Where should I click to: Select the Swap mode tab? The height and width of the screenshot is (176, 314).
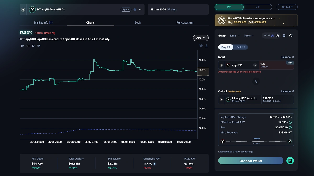[222, 36]
